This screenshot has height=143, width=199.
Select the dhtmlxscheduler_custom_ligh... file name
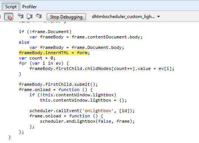click(x=123, y=17)
